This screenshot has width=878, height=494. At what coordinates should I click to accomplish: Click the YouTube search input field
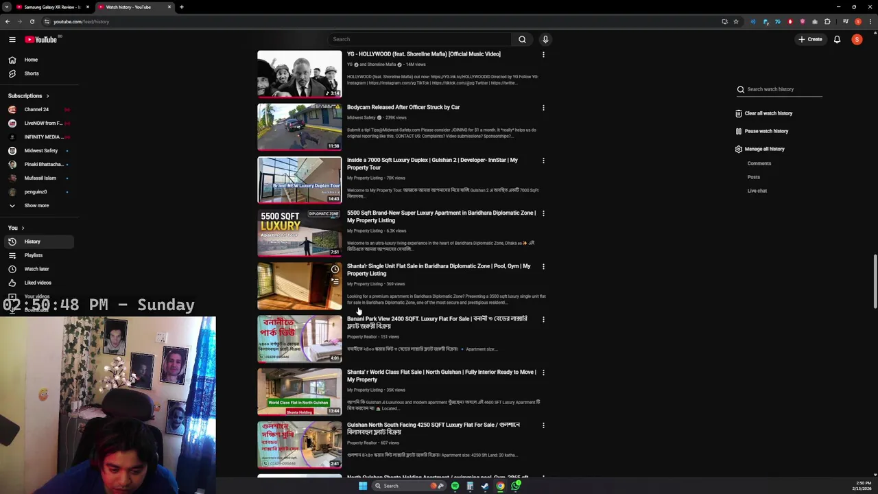click(420, 40)
